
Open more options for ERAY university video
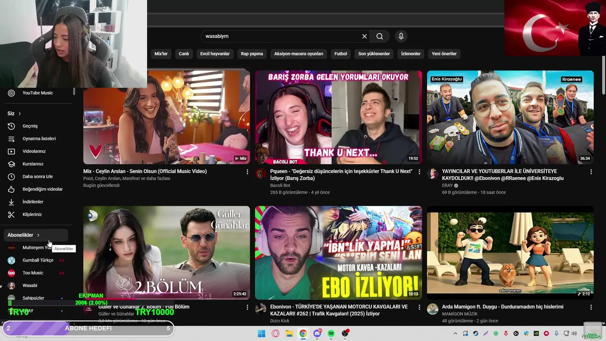[x=591, y=172]
